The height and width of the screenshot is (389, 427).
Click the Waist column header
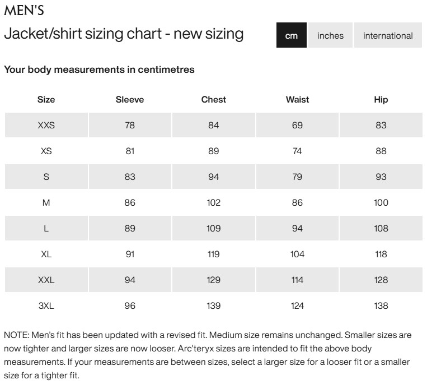click(x=297, y=100)
